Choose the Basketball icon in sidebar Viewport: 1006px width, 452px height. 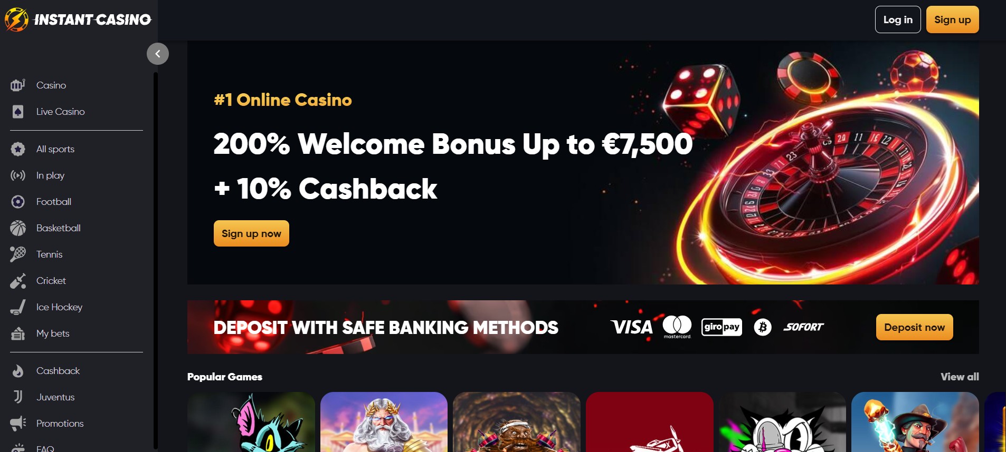point(18,228)
